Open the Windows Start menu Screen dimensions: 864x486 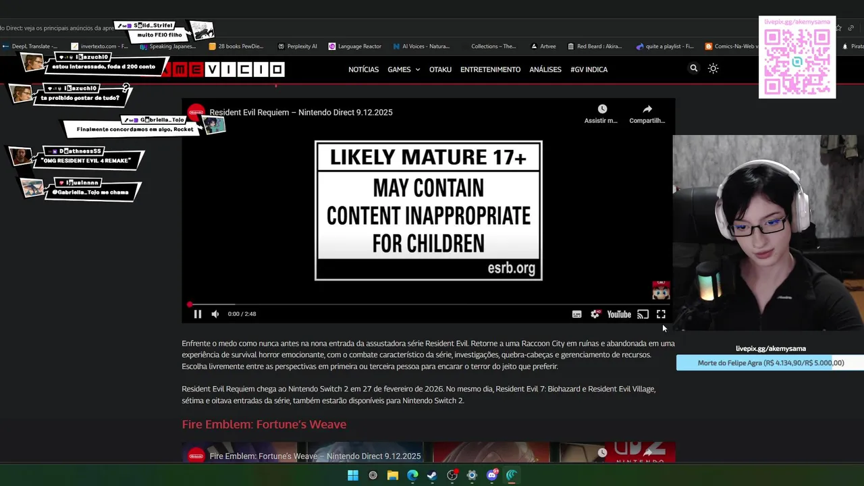[353, 475]
